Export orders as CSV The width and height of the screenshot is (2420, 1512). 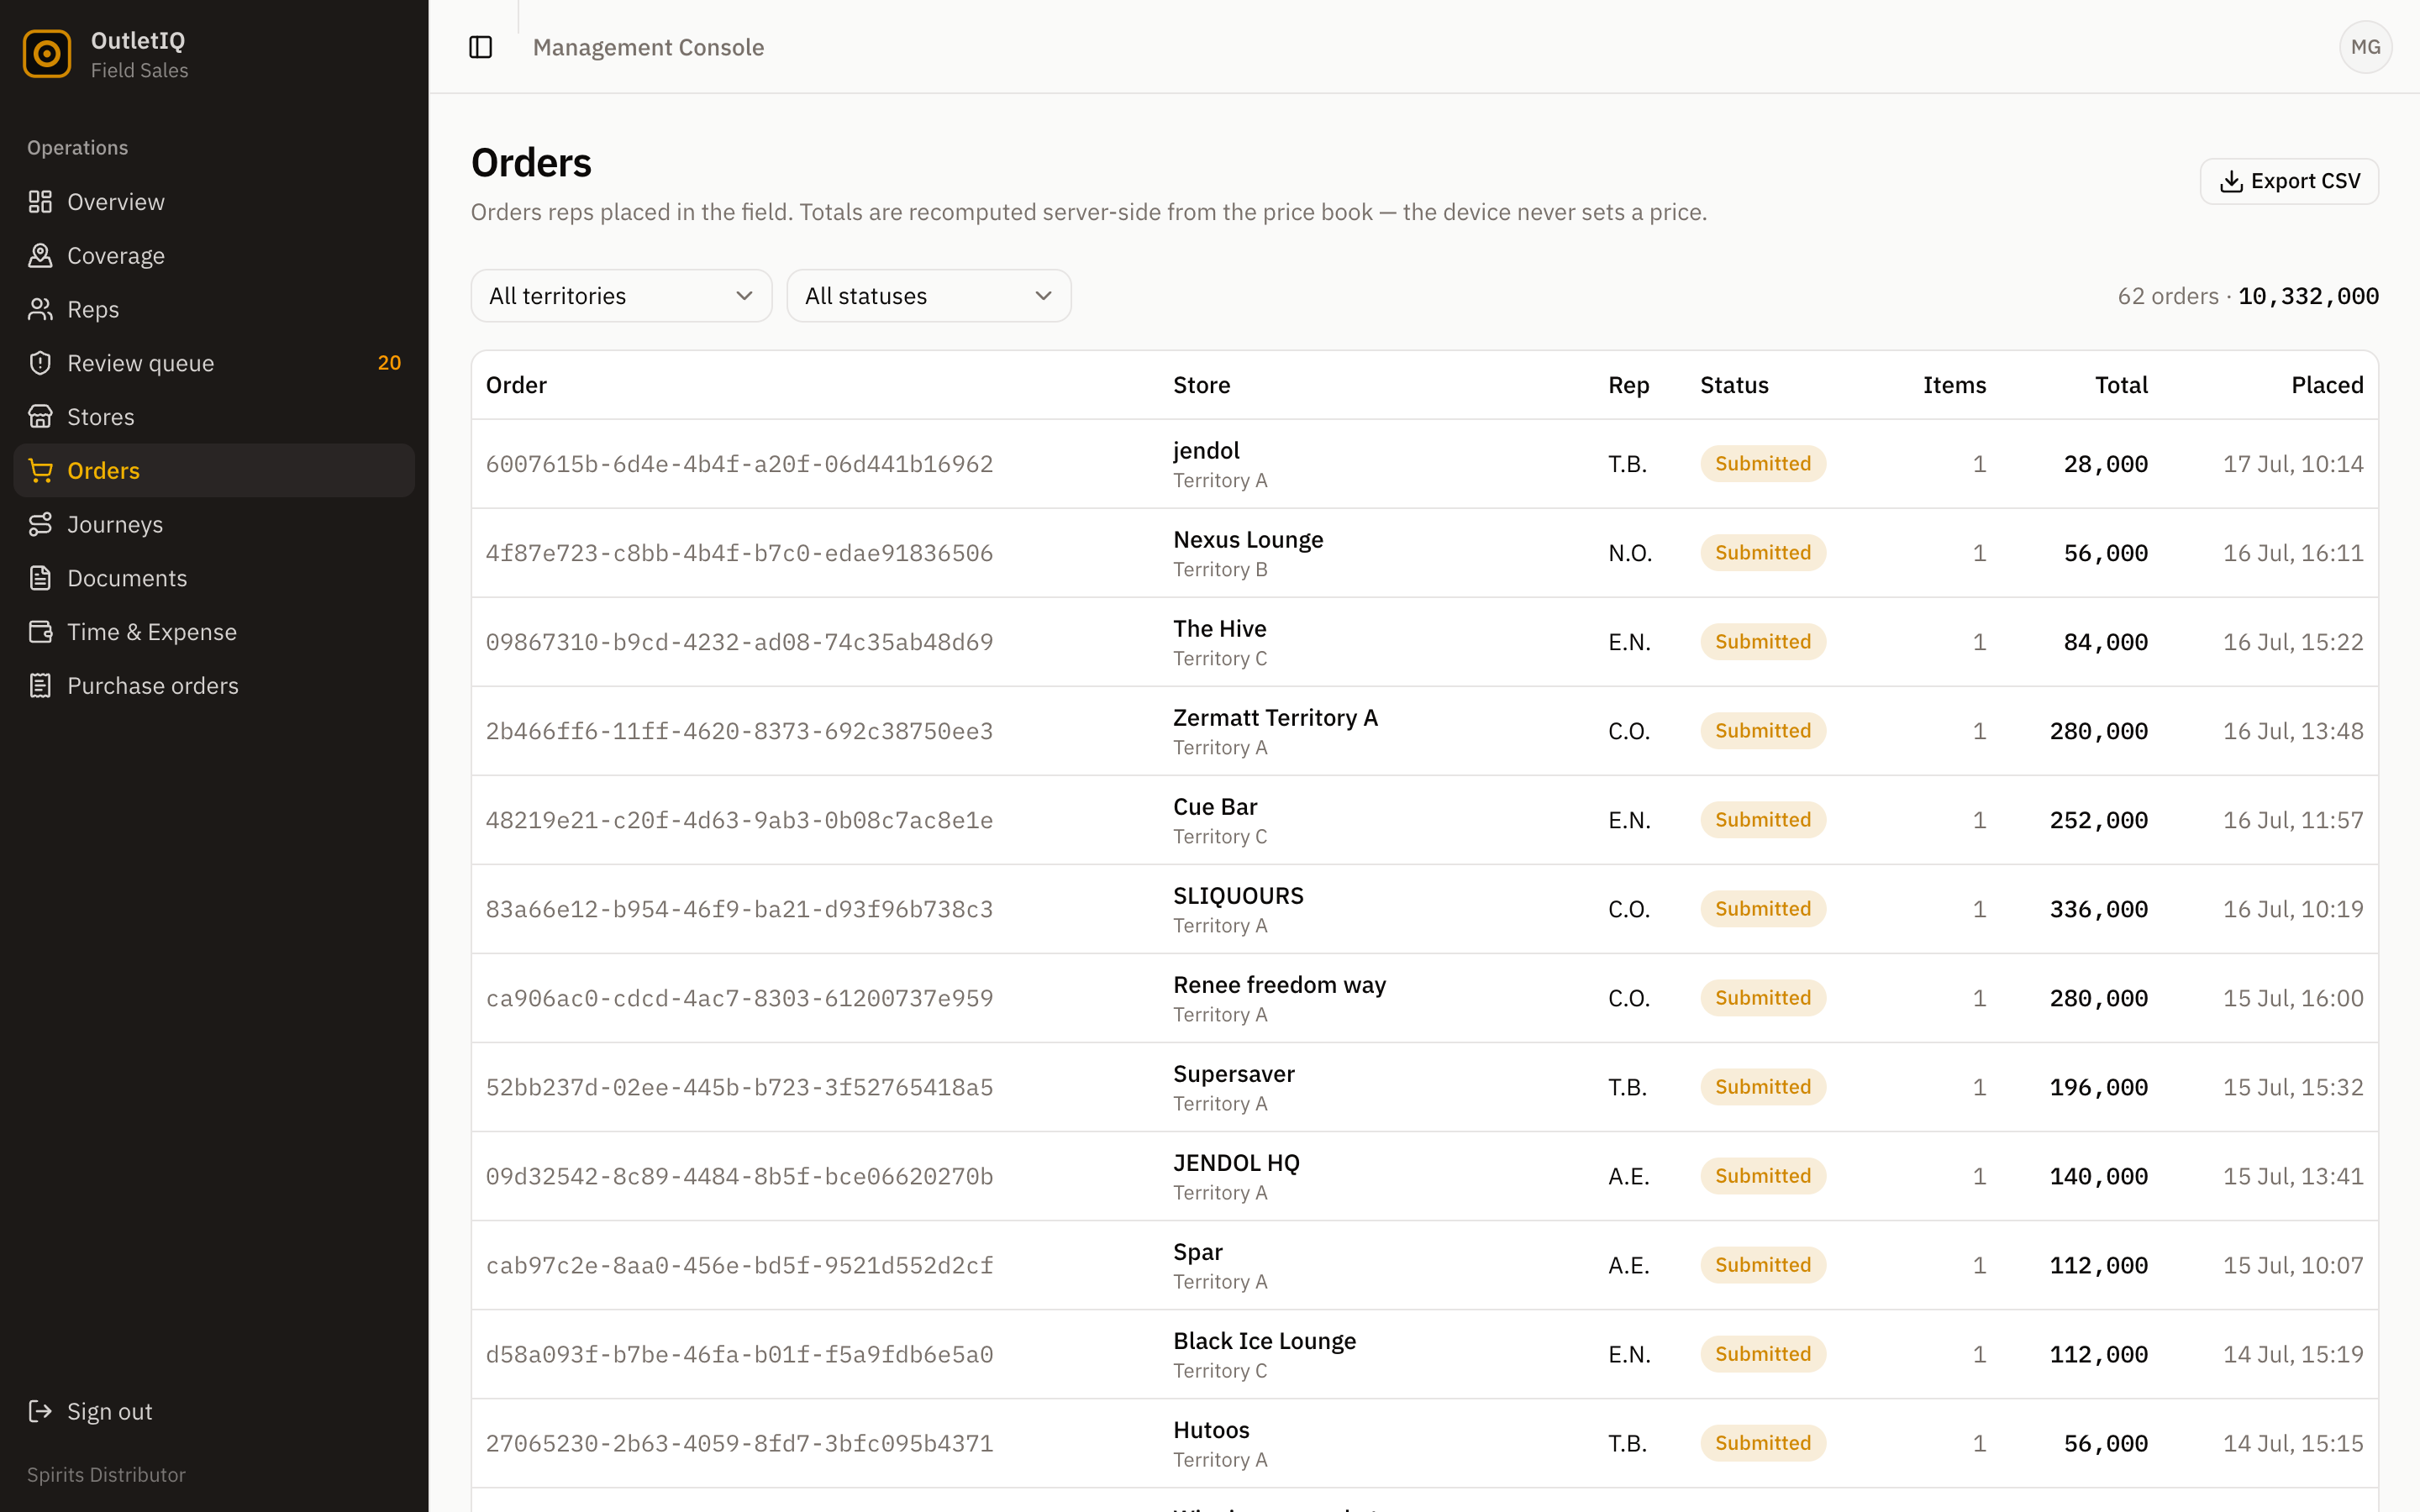click(x=2289, y=181)
